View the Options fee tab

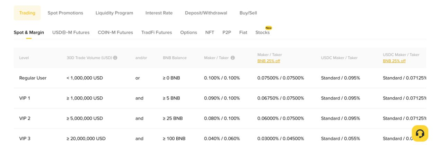click(x=188, y=32)
